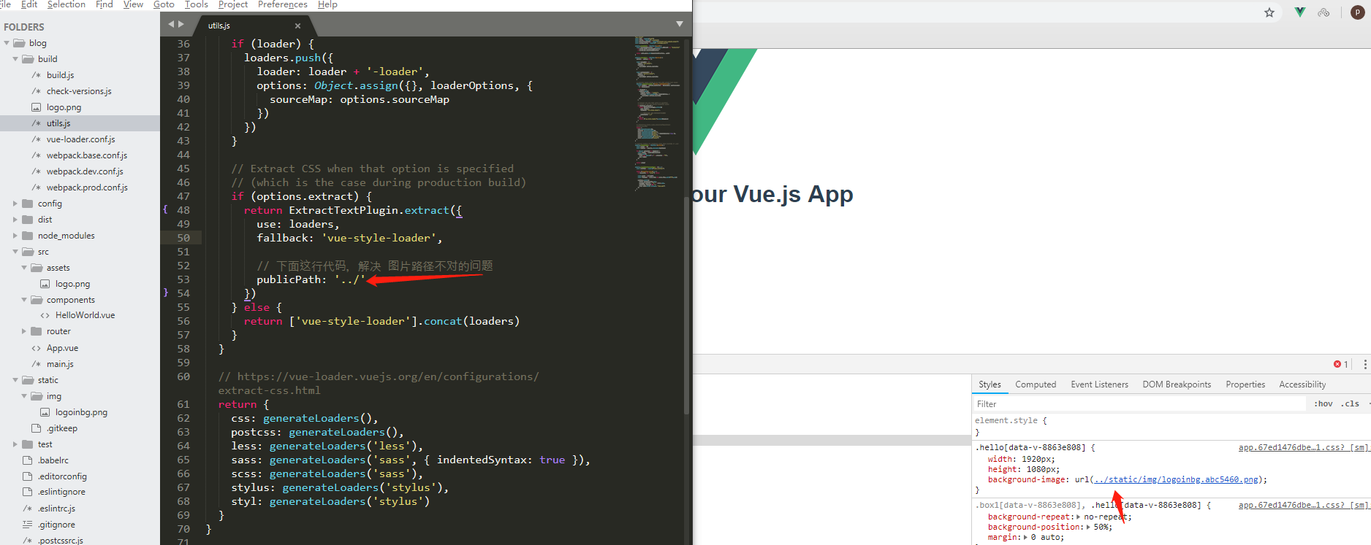The width and height of the screenshot is (1371, 545).
Task: Open the .gitkeep file
Action: pos(61,428)
